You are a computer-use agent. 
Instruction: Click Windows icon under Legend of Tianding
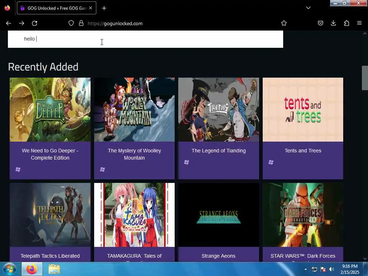click(187, 162)
